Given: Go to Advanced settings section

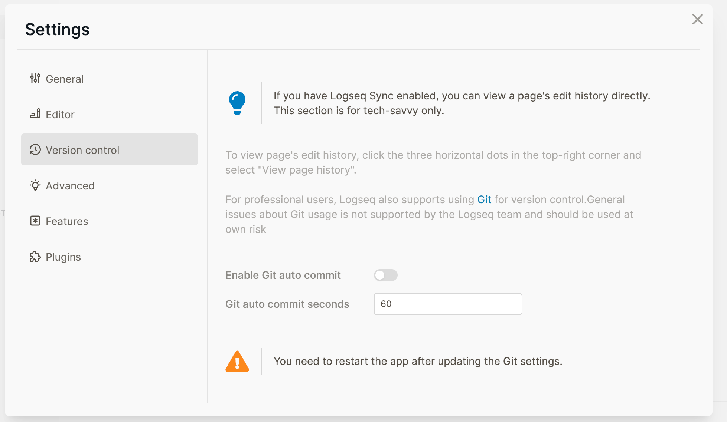Looking at the screenshot, I should (70, 186).
